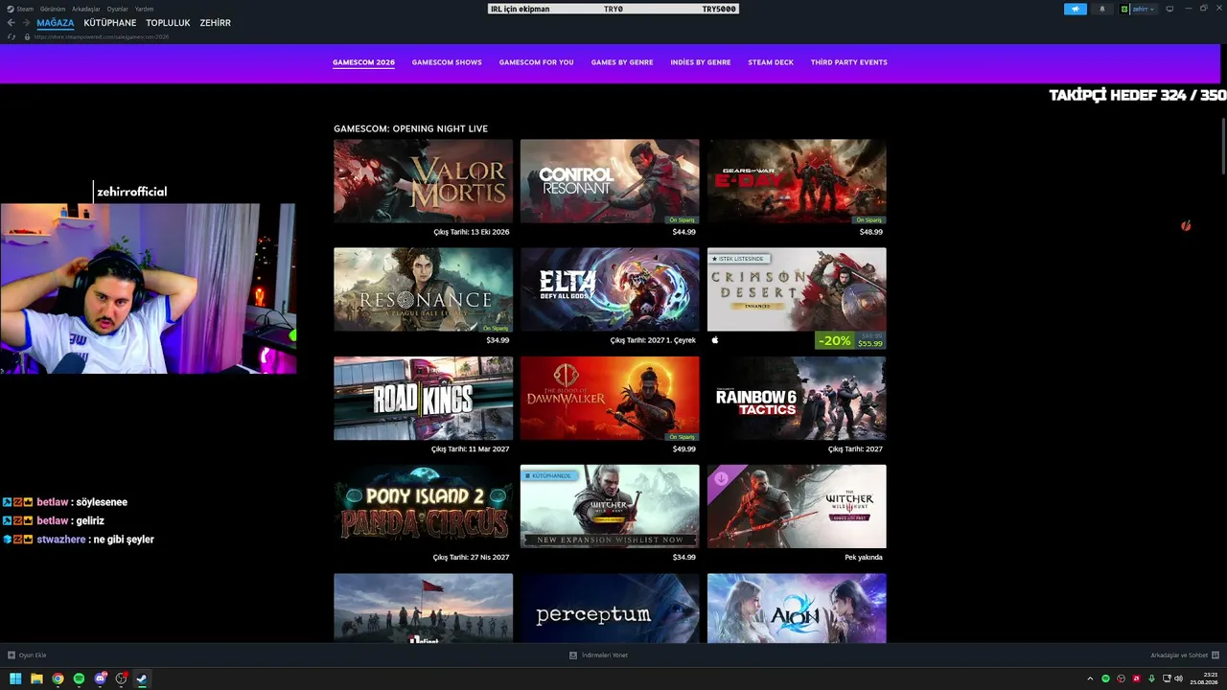Select the GAMESCOM FOR YOU tab
The width and height of the screenshot is (1227, 690).
pos(536,62)
